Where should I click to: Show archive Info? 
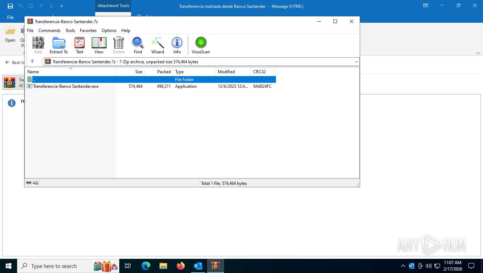tap(177, 45)
